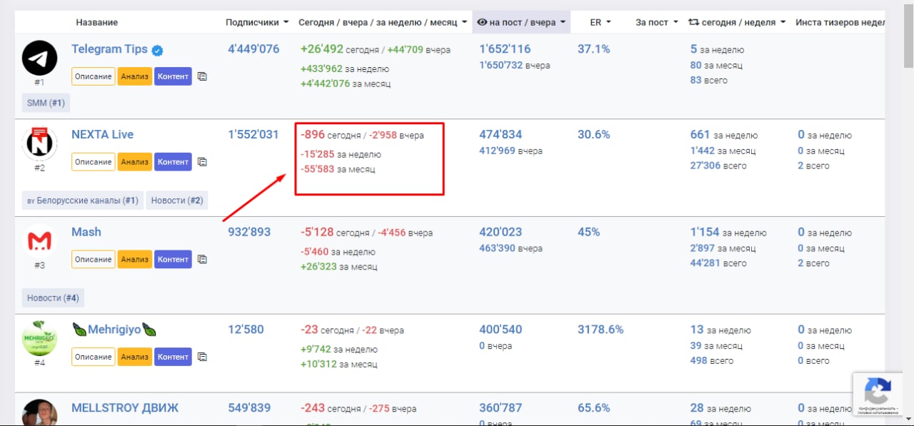Screen dimensions: 914x426
Task: Open the Mehrigiyo channel avatar
Action: (40, 338)
